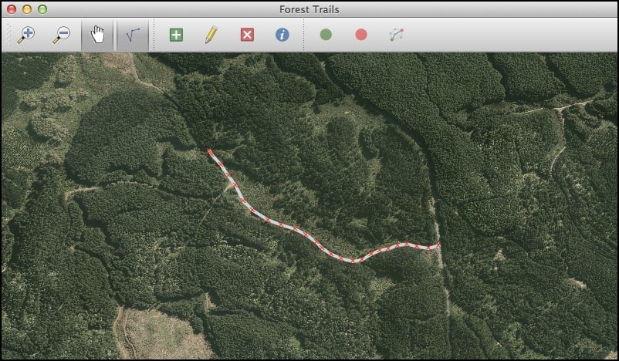Click the red macOS close button
This screenshot has height=361, width=619.
(12, 9)
